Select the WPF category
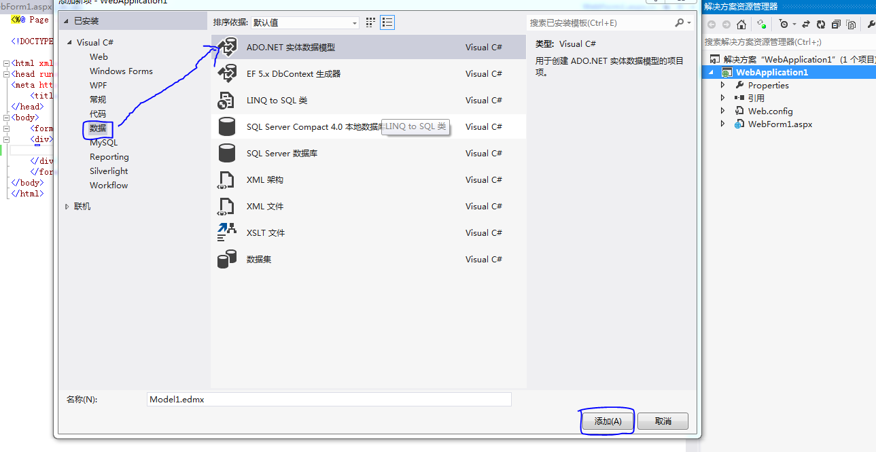The image size is (876, 452). (98, 86)
